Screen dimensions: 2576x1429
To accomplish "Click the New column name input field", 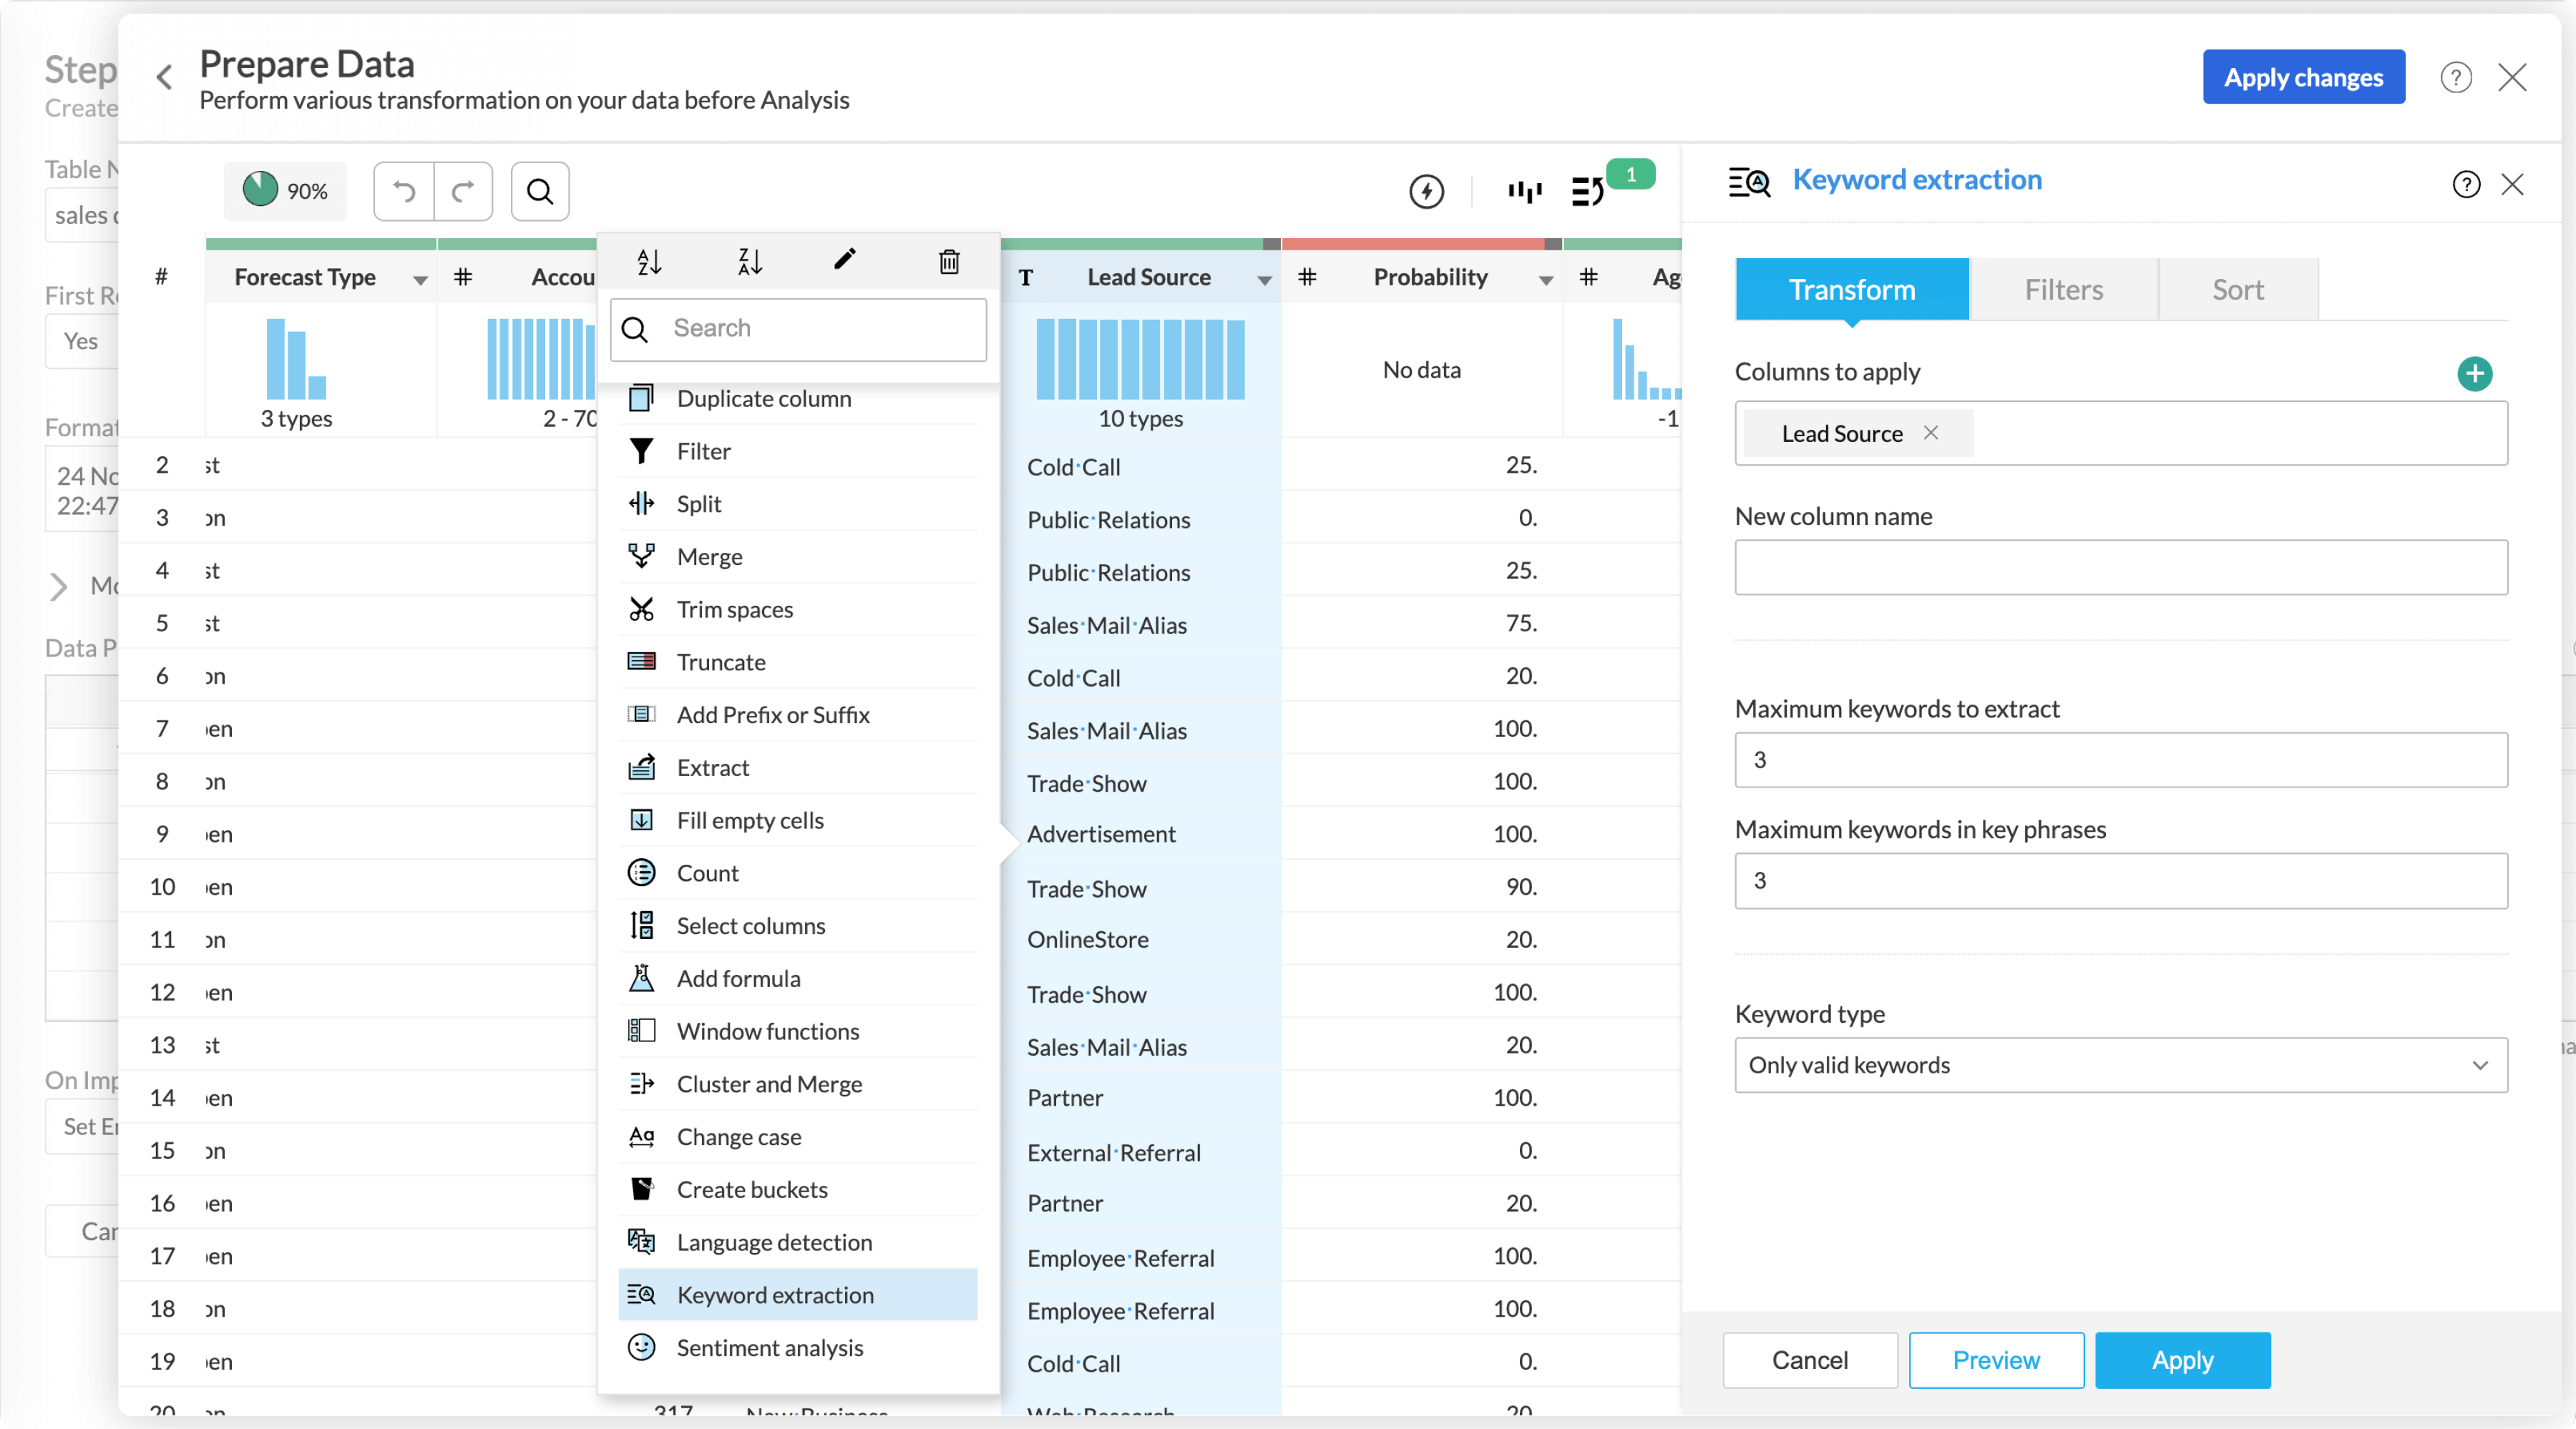I will pyautogui.click(x=2120, y=566).
